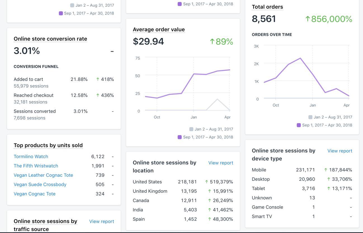Click the arrow beside Spain 48,300%
Screen dimensions: 363x233
pyautogui.click(x=209, y=219)
